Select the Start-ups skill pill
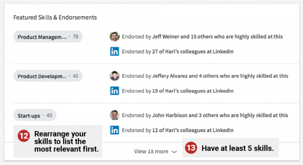303x165 pixels. click(35, 116)
